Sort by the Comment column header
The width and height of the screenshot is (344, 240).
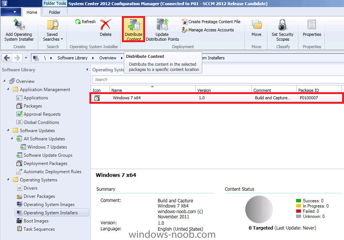pos(274,90)
